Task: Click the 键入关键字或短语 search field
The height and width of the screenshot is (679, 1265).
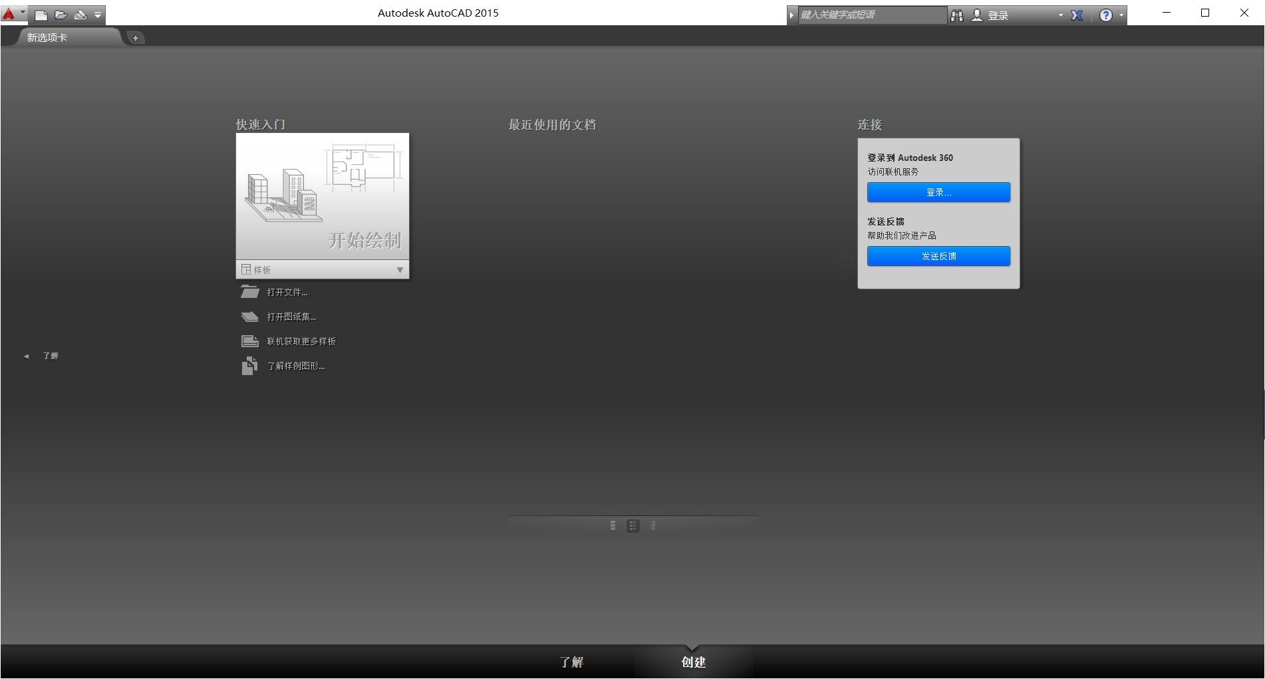Action: pyautogui.click(x=872, y=15)
